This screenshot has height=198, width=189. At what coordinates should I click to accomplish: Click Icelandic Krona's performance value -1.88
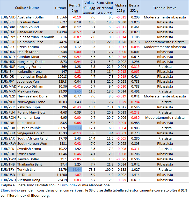pos(75,72)
